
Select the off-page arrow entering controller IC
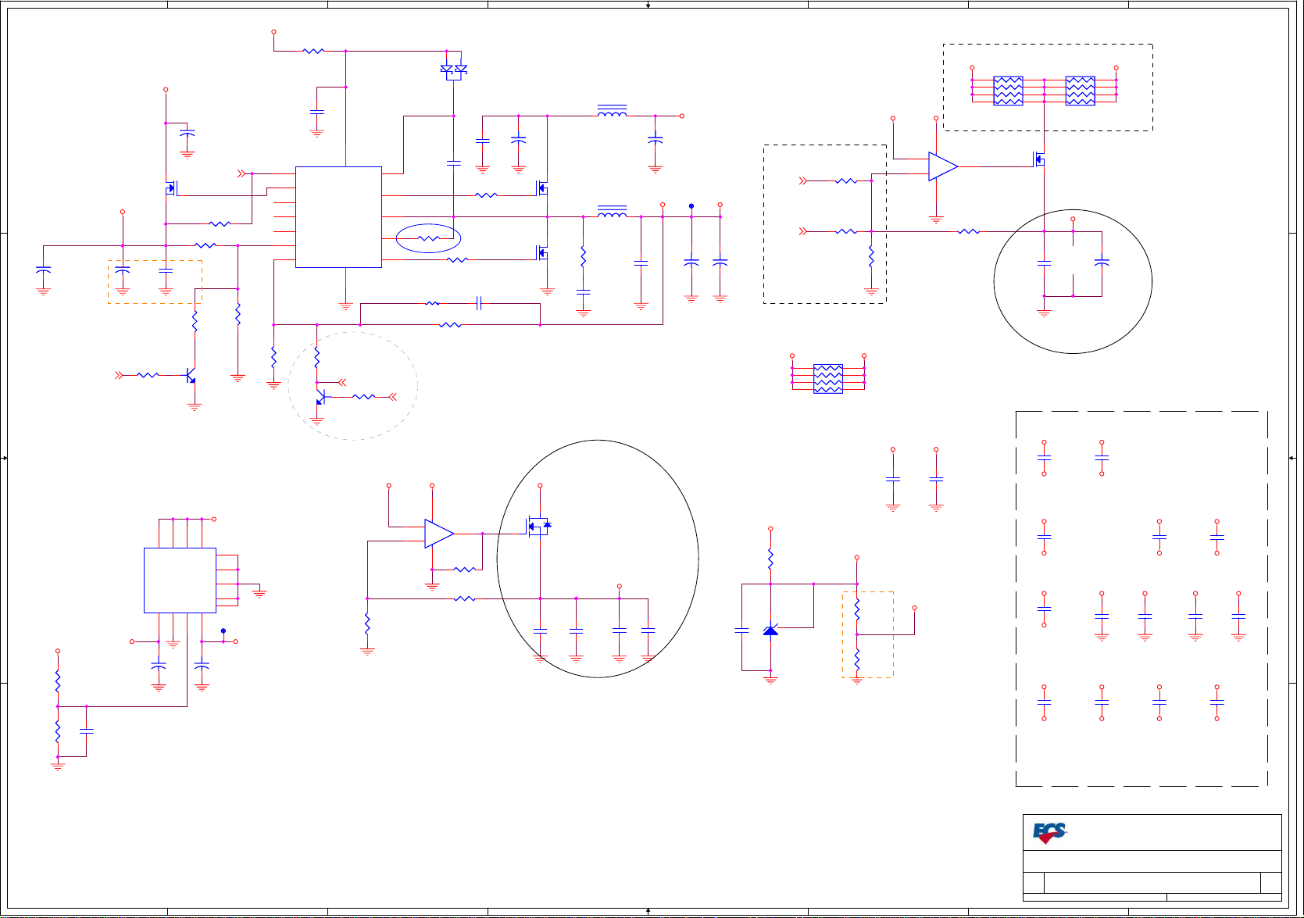coord(242,173)
